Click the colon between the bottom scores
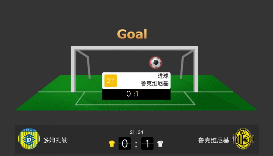This screenshot has width=273, height=156. click(136, 144)
